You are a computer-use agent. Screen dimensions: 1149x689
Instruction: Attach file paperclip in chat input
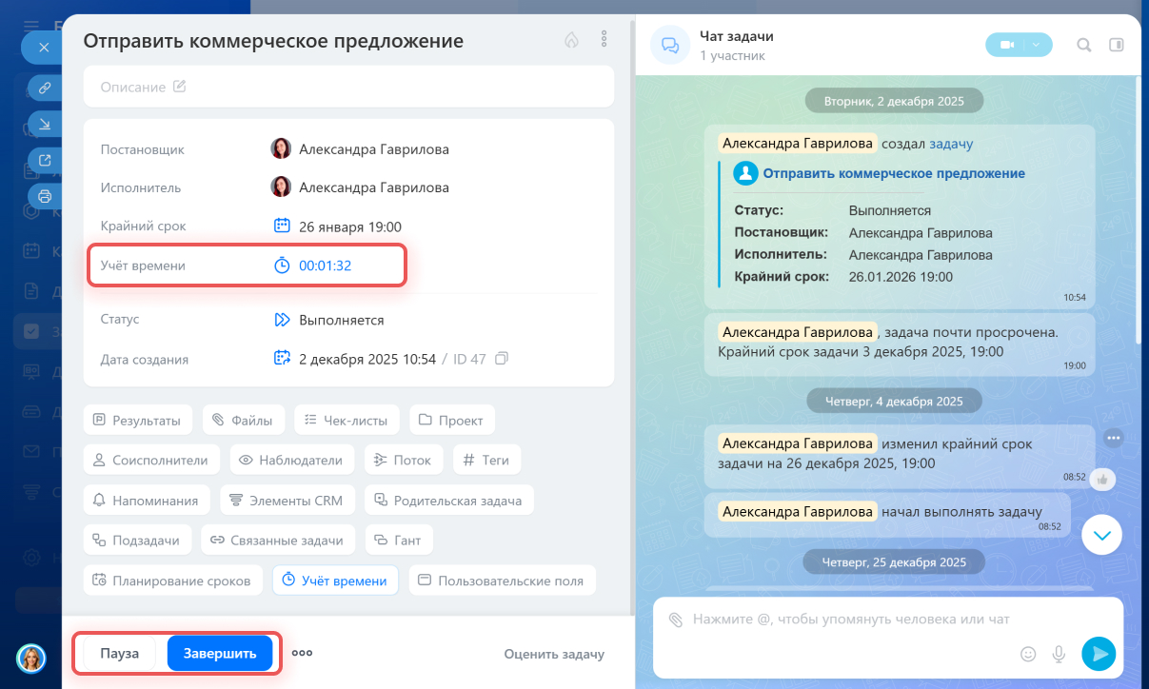[x=675, y=620]
